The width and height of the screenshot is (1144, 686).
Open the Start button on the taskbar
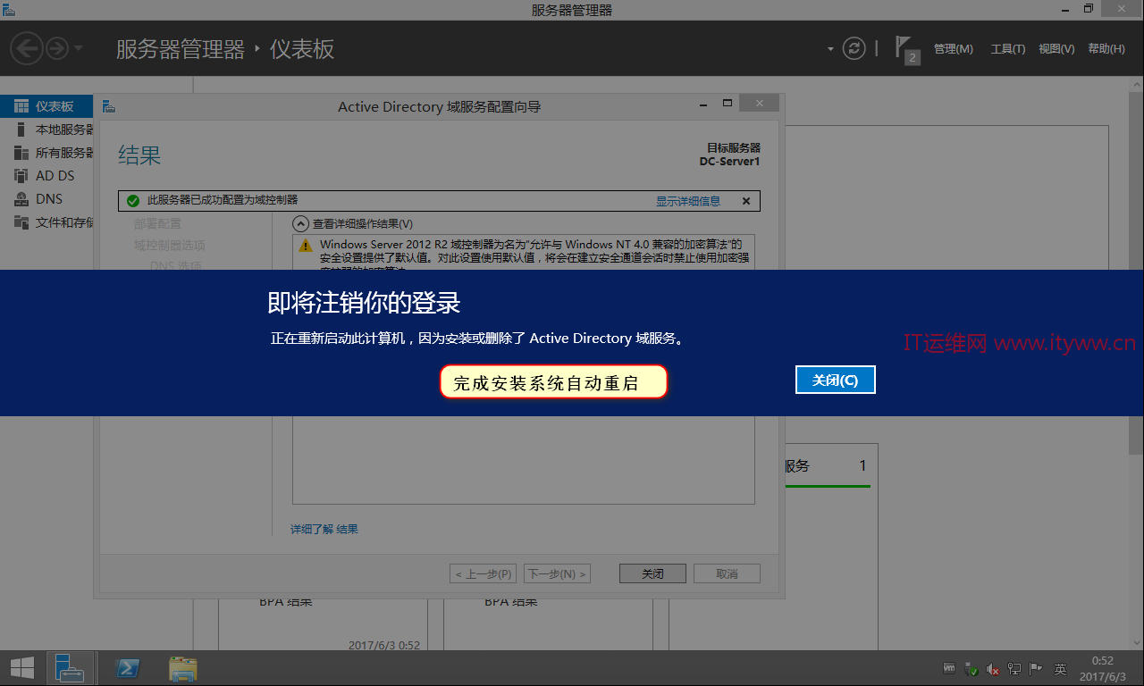[22, 668]
